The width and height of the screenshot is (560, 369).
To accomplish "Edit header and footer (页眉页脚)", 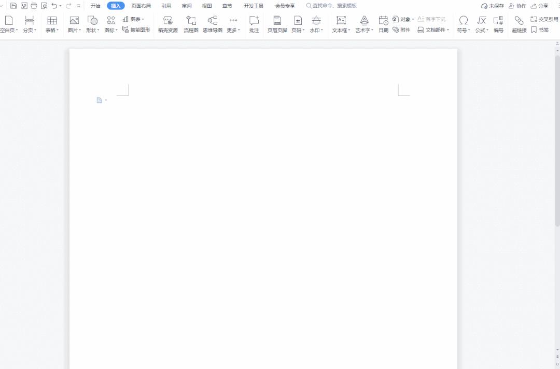I will coord(277,24).
